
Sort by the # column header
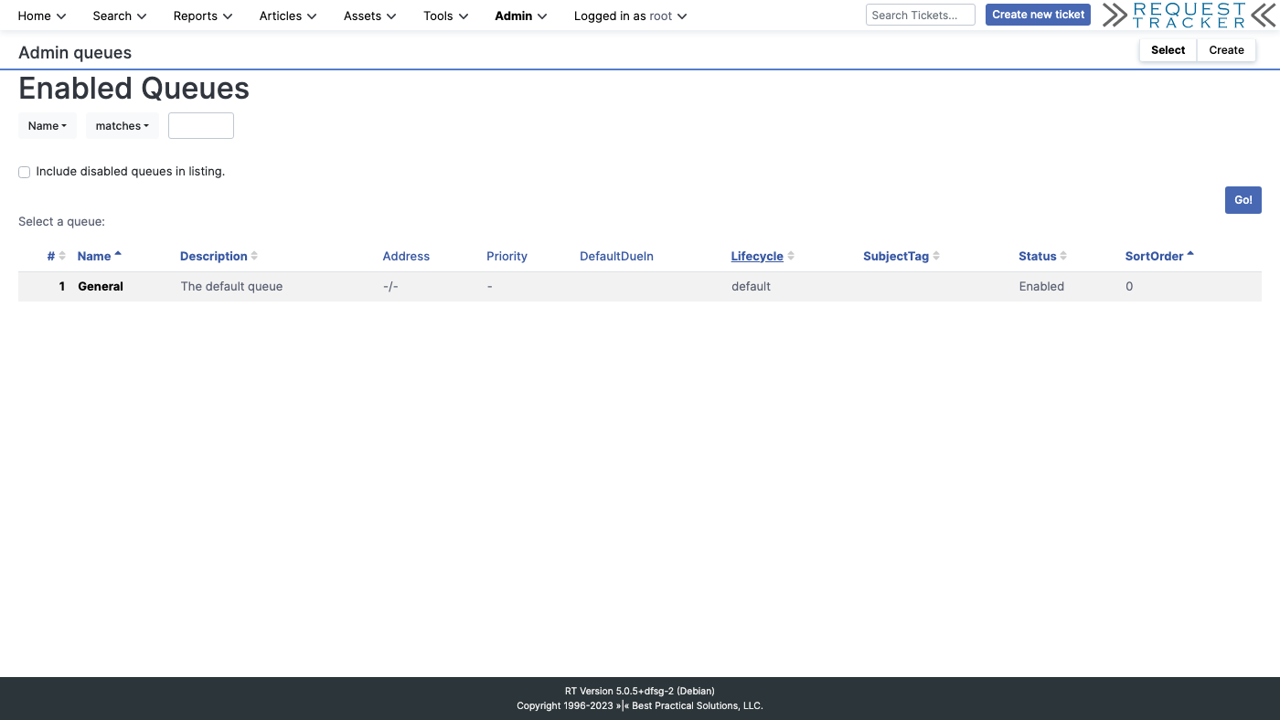pyautogui.click(x=51, y=256)
